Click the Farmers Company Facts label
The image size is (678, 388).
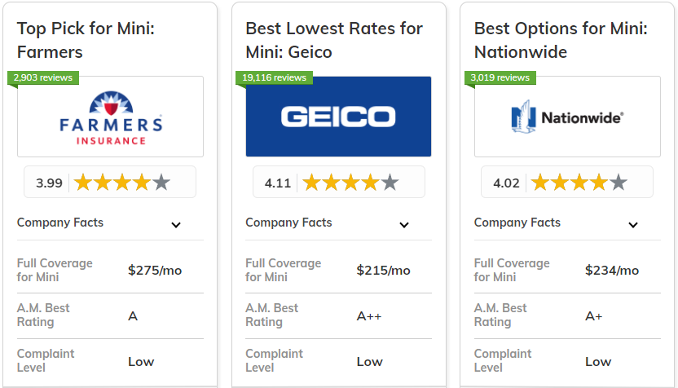60,223
